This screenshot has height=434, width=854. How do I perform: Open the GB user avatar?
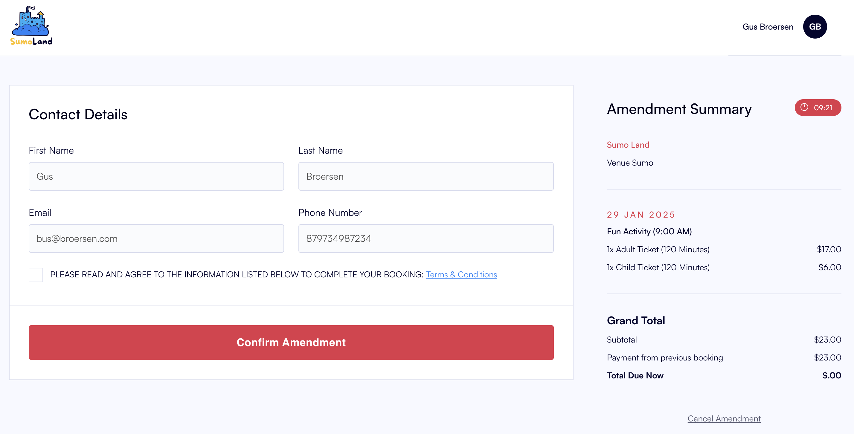tap(815, 27)
